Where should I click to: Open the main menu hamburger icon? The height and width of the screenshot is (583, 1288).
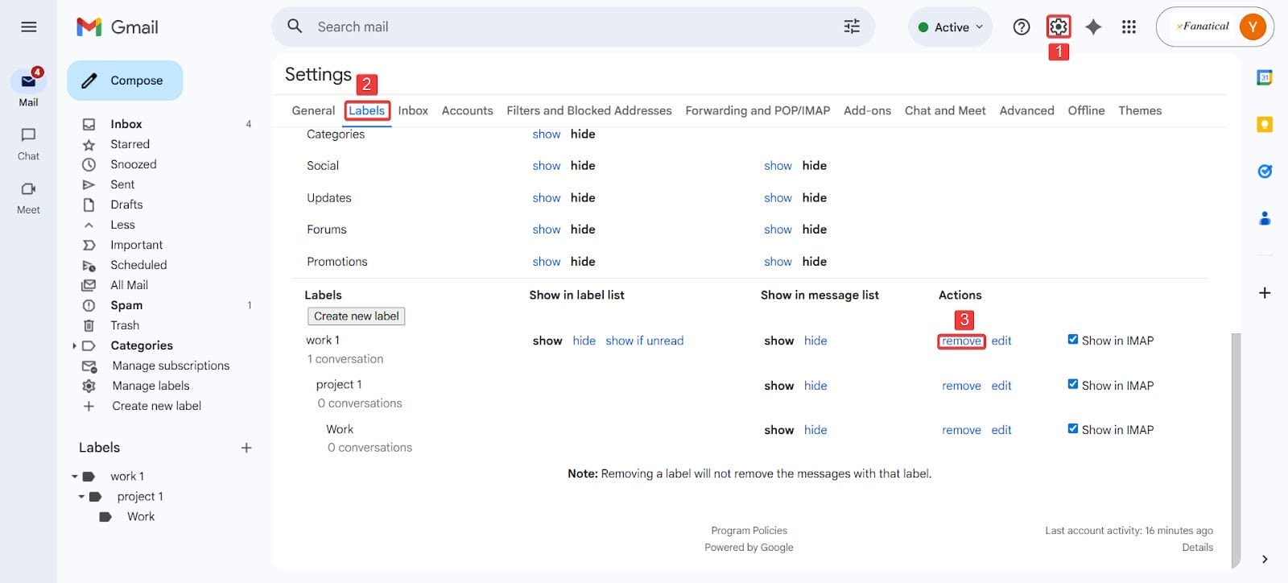(29, 27)
